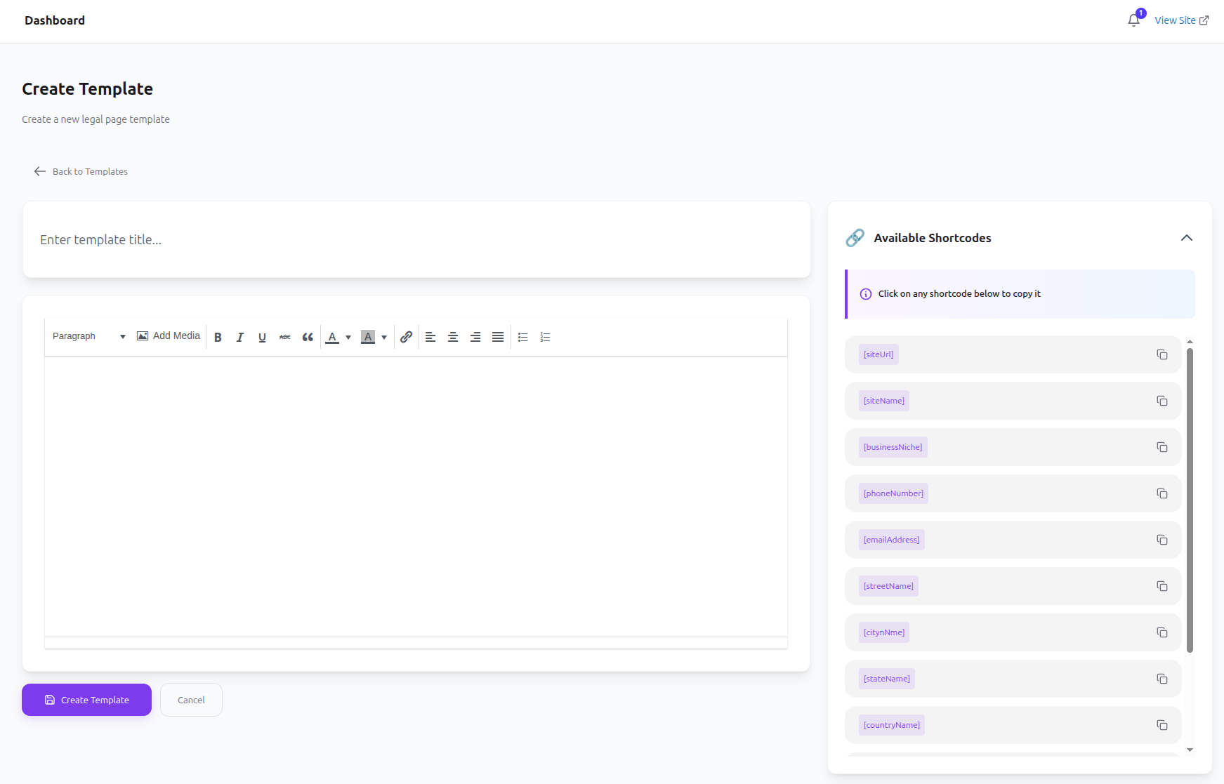The height and width of the screenshot is (784, 1224).
Task: Copy the [businessNiche] shortcode icon
Action: click(x=1162, y=447)
